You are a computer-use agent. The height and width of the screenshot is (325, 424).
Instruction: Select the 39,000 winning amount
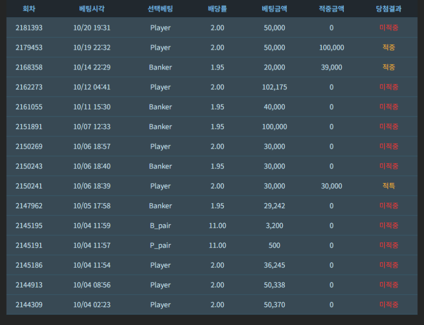tap(332, 67)
